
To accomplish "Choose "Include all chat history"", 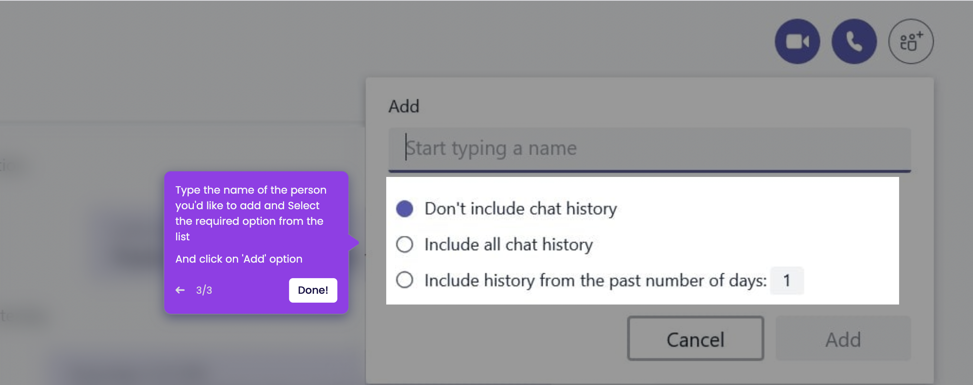I will click(404, 244).
